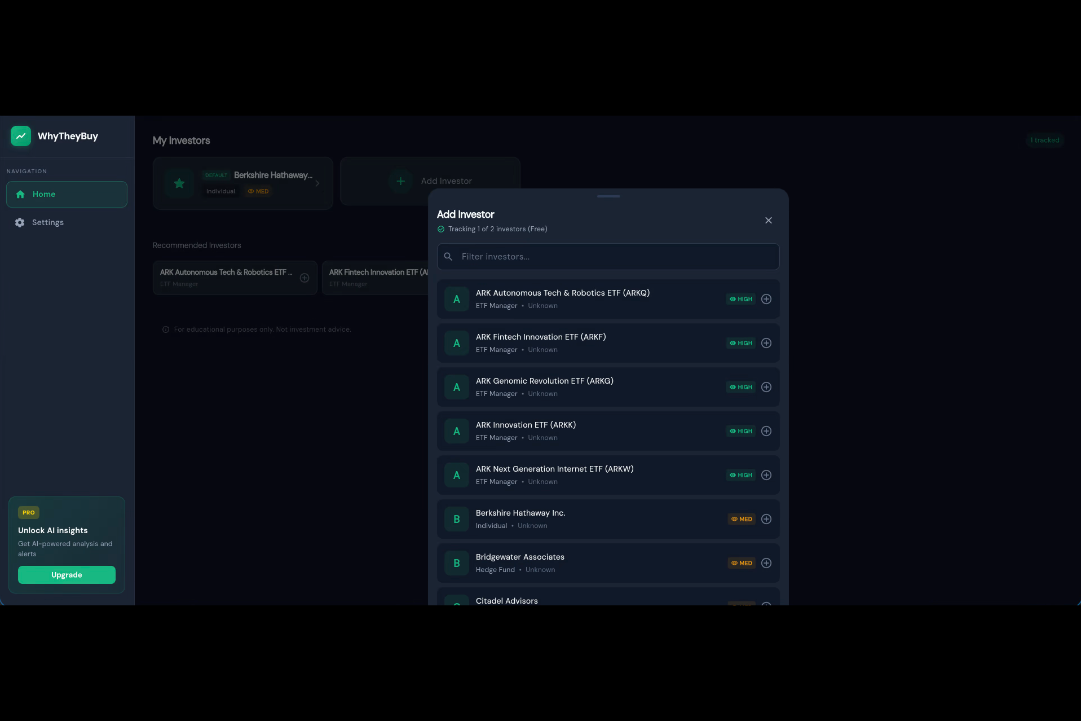This screenshot has height=721, width=1081.
Task: Add ARK Innovation ETF (ARKK) with plus
Action: point(766,431)
